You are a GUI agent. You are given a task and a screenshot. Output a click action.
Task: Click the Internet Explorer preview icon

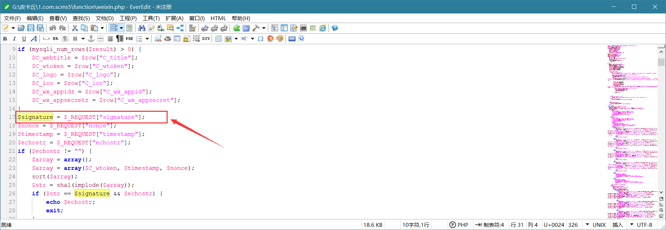(x=323, y=28)
